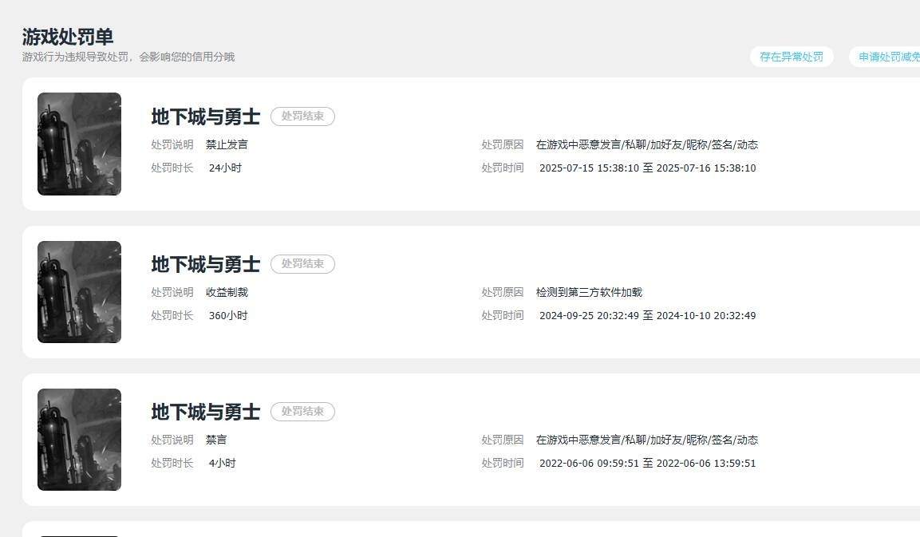The image size is (920, 537).
Task: Click the 游戏处罚单 page heading
Action: 68,37
